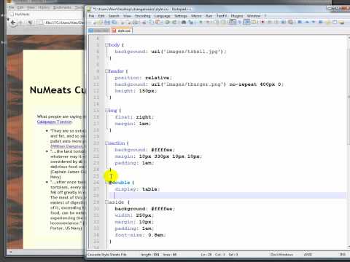This screenshot has height=262, width=350.
Task: Collapse the header rule fold marker
Action: pos(106,71)
